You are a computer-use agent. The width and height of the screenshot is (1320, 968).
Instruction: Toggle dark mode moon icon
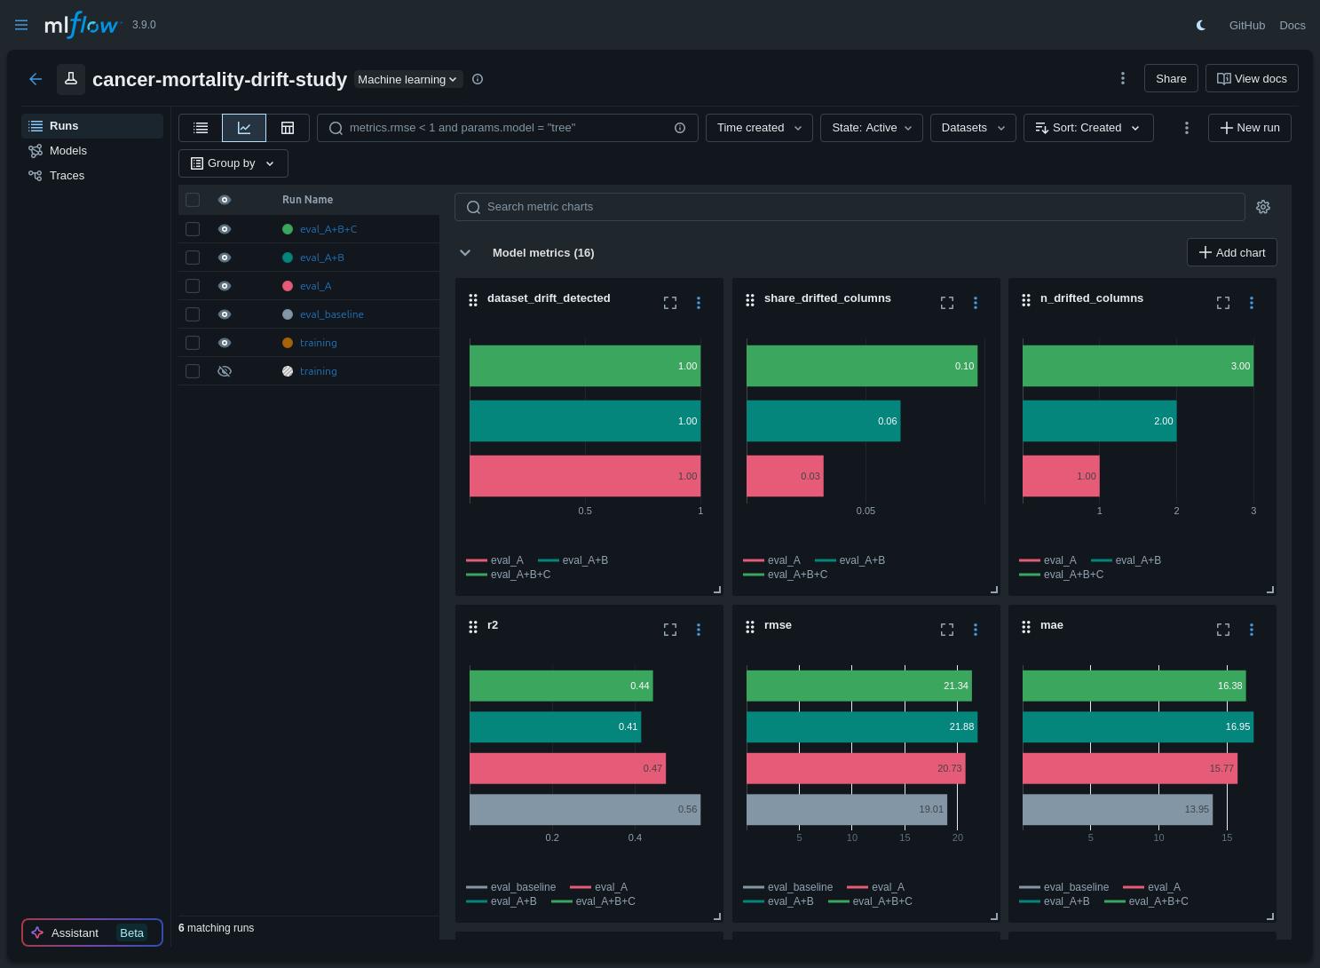point(1201,25)
